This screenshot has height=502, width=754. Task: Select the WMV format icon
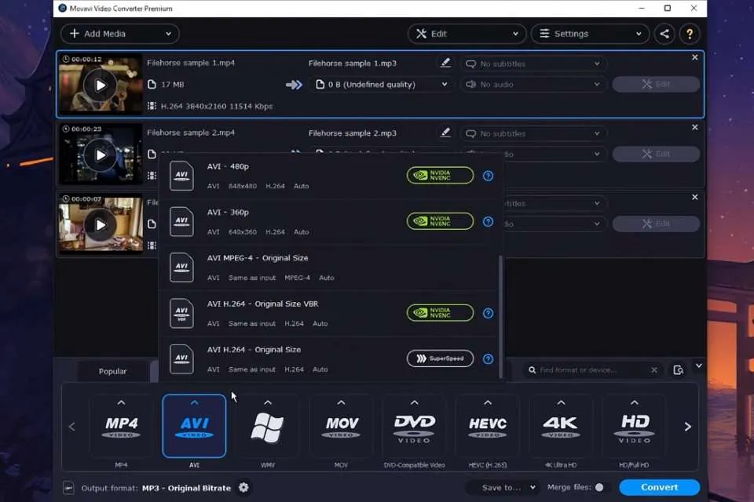click(x=268, y=426)
